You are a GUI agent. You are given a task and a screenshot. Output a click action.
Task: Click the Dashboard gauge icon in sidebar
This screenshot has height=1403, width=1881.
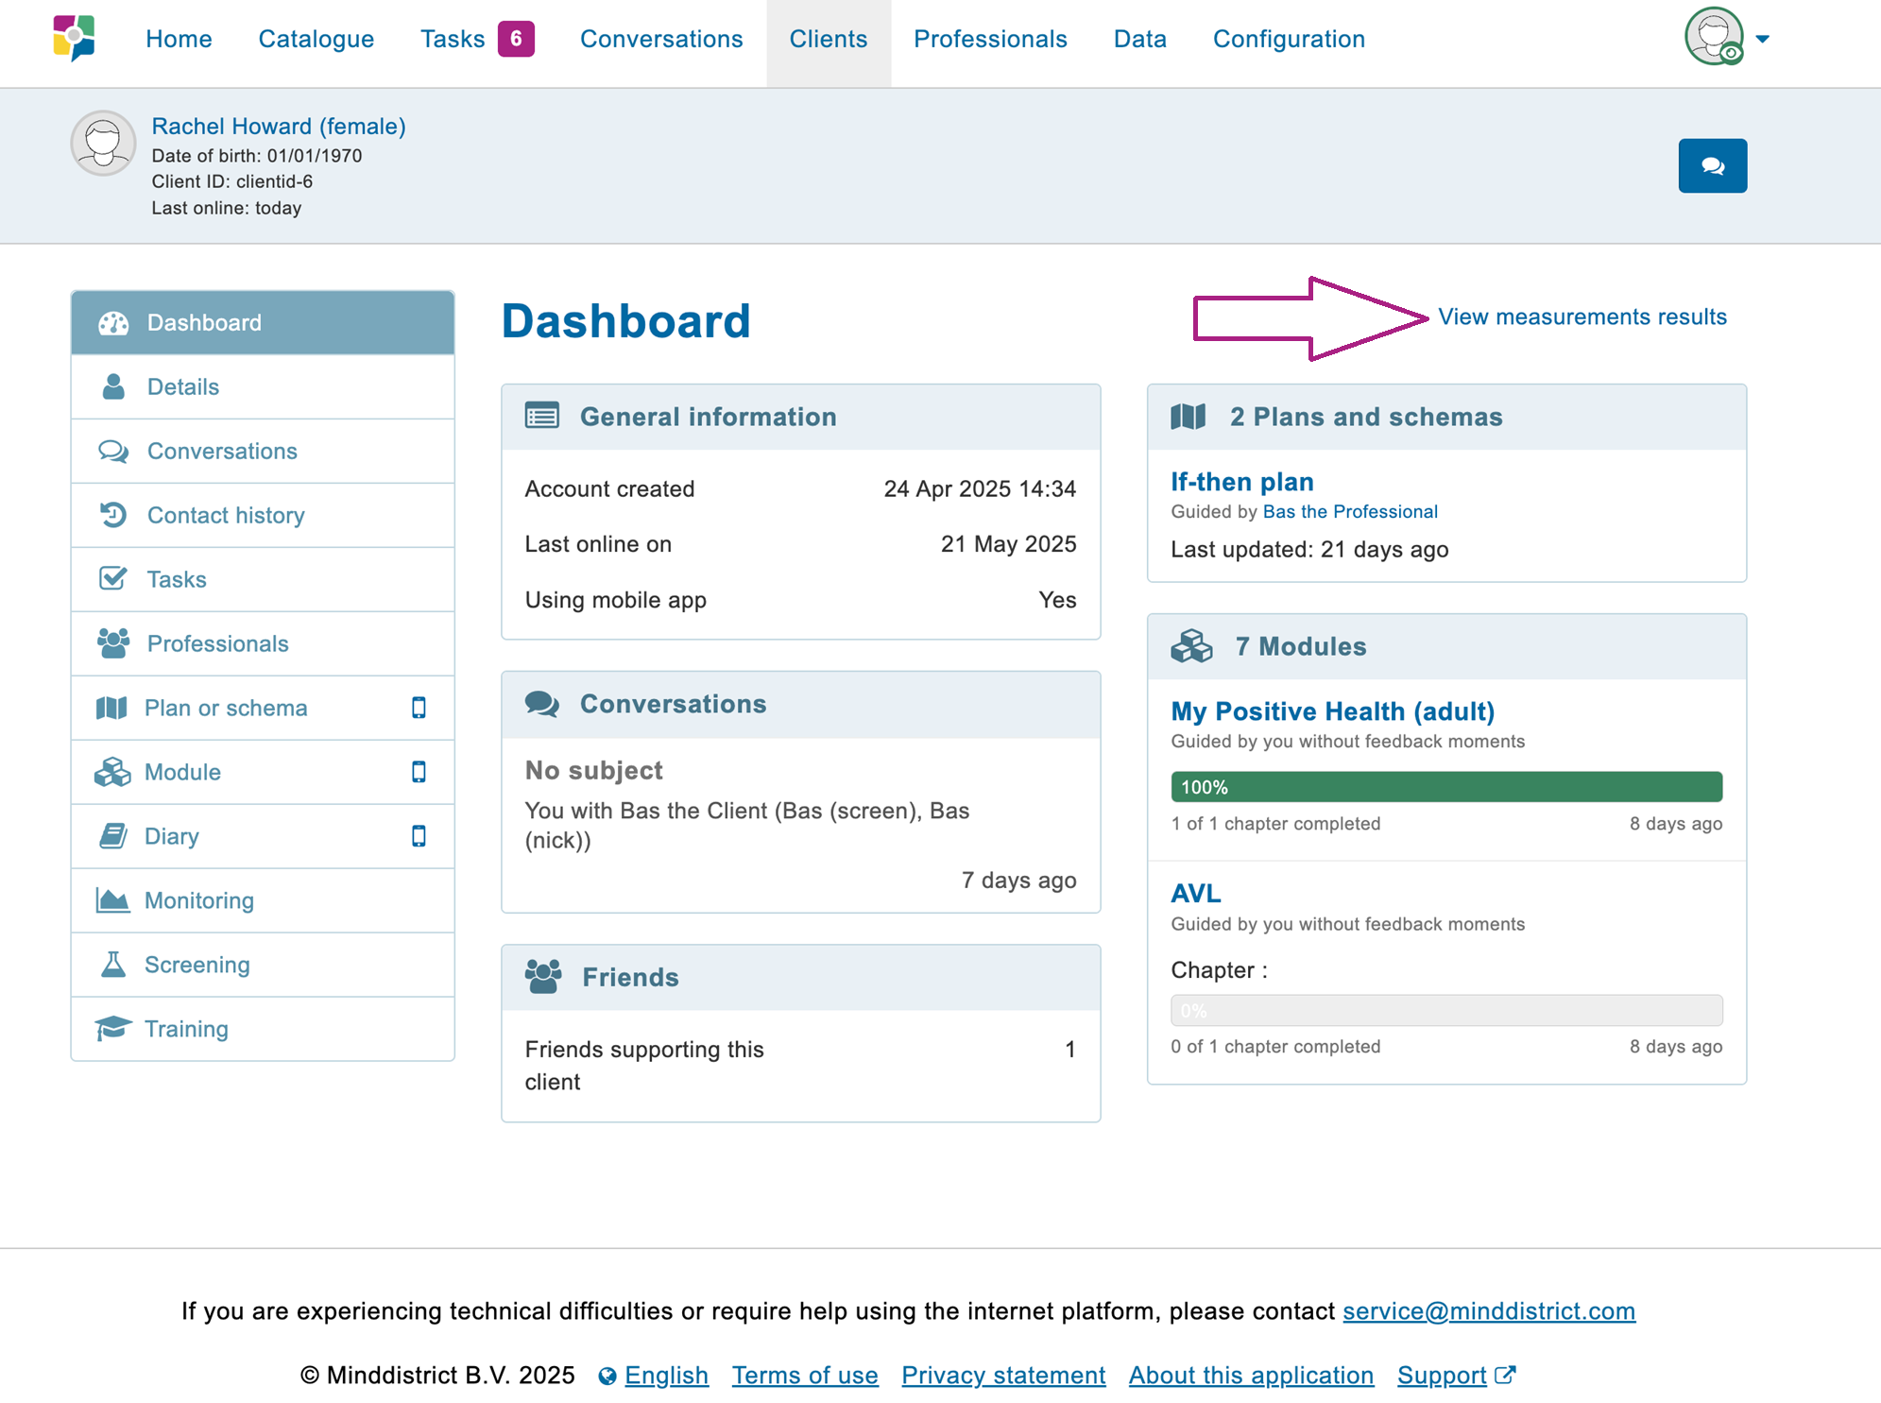[113, 323]
